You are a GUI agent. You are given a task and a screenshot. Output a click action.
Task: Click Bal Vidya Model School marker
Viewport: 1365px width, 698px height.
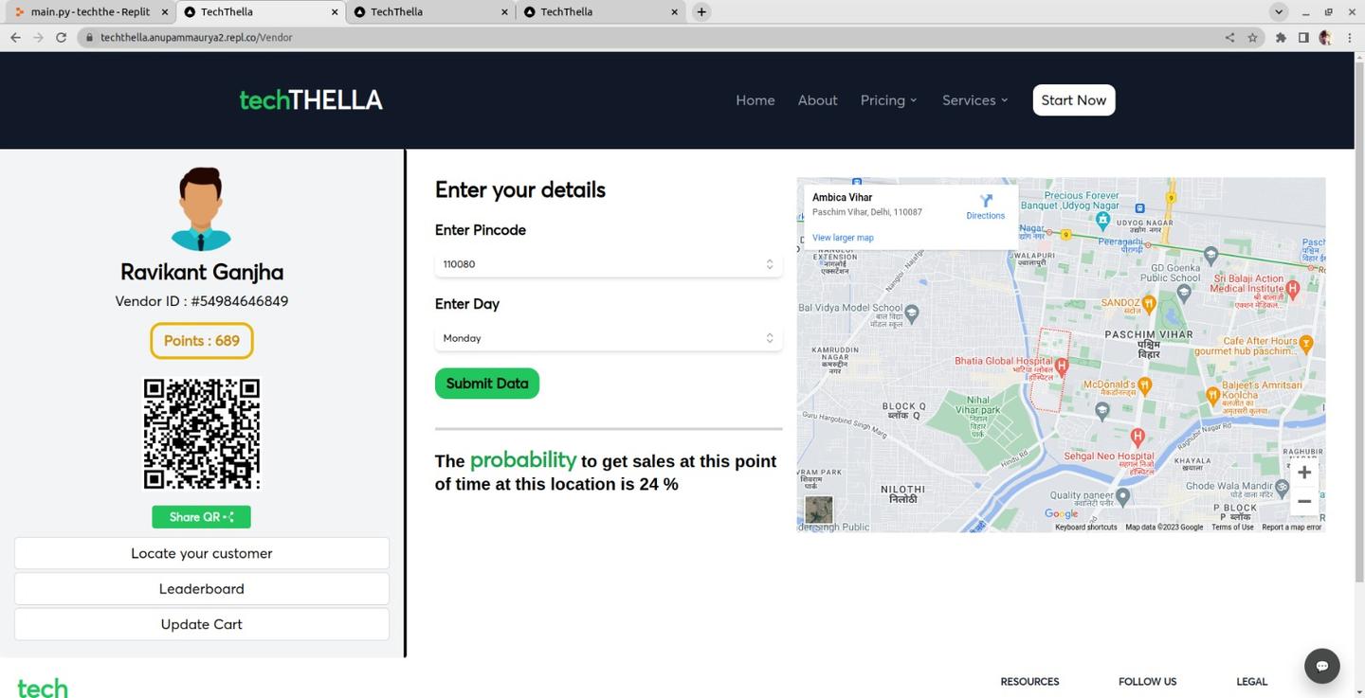912,312
